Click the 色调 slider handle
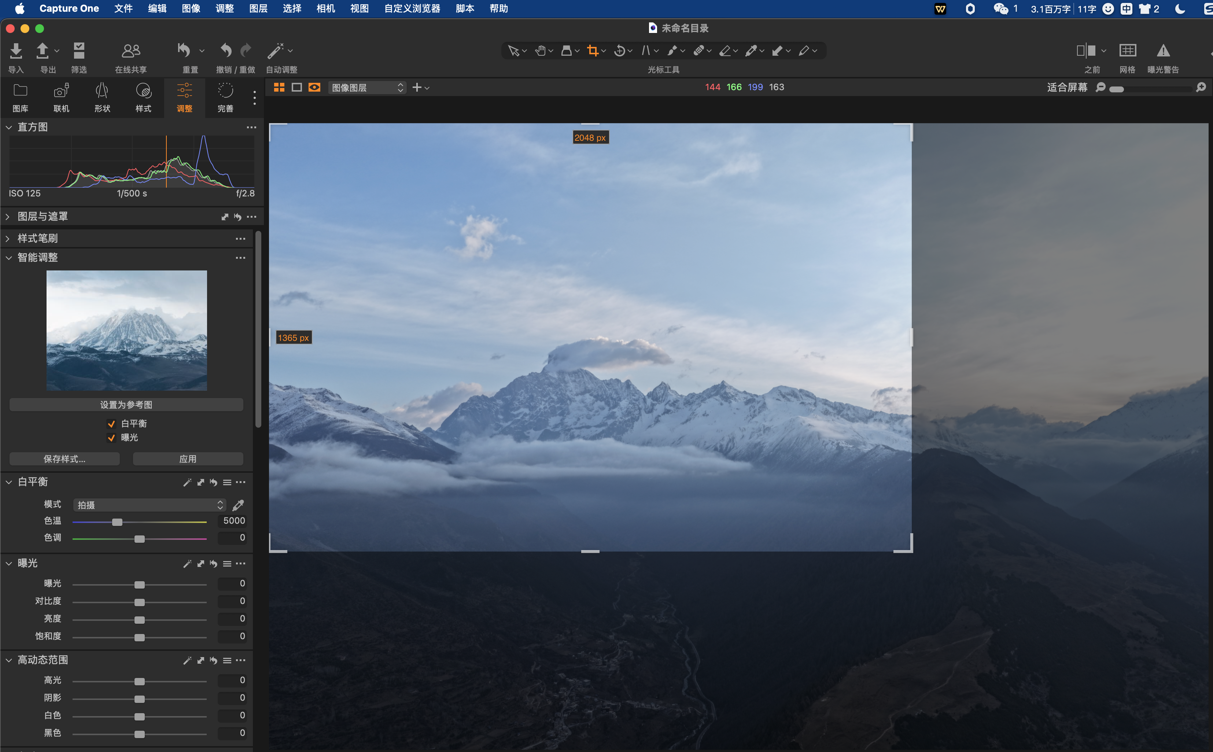The width and height of the screenshot is (1213, 752). click(x=140, y=539)
